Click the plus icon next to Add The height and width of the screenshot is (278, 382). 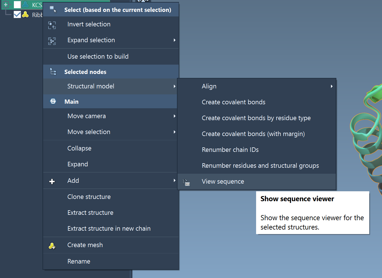[x=52, y=181]
